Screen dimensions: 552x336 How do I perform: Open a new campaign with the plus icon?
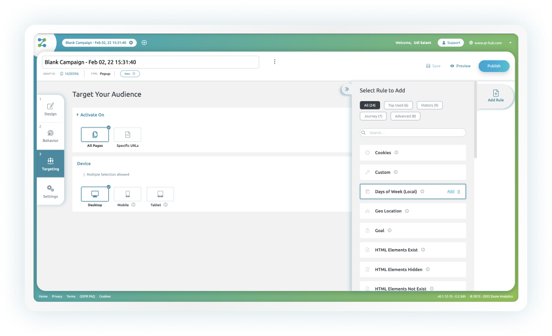click(x=144, y=42)
